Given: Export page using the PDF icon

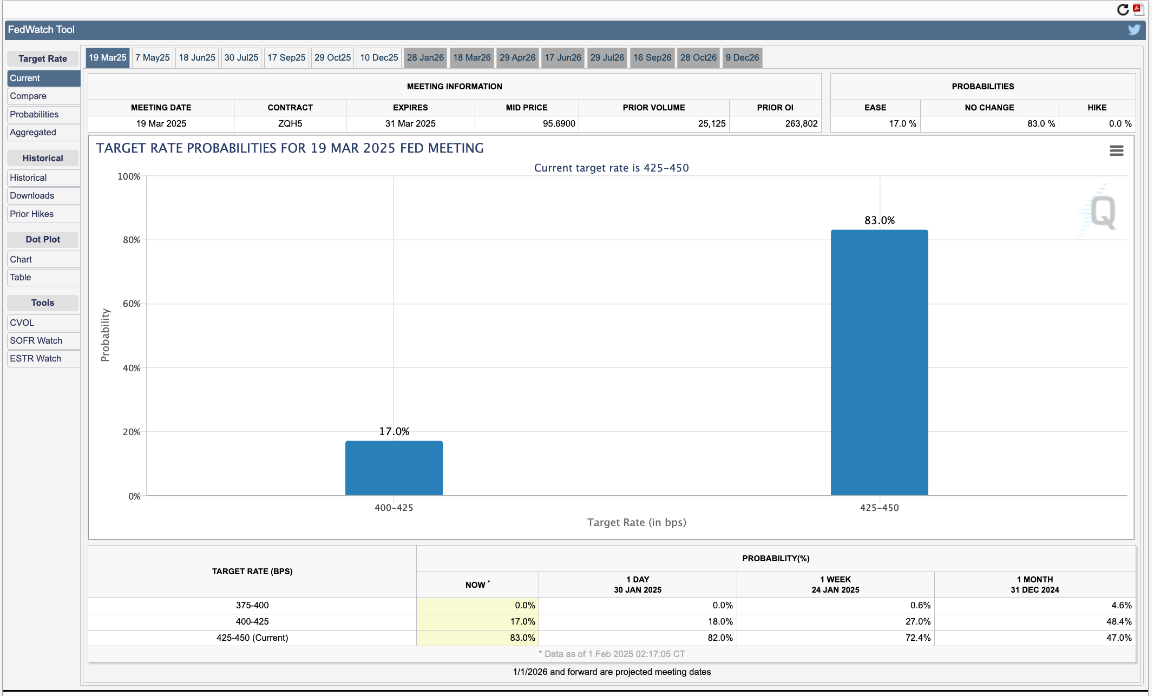Looking at the screenshot, I should (x=1137, y=9).
